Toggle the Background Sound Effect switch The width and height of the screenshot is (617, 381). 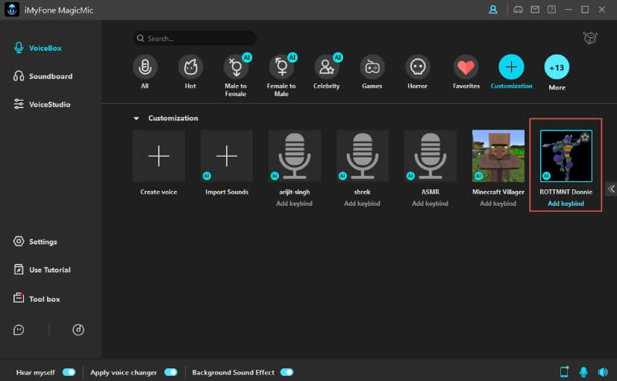(286, 372)
